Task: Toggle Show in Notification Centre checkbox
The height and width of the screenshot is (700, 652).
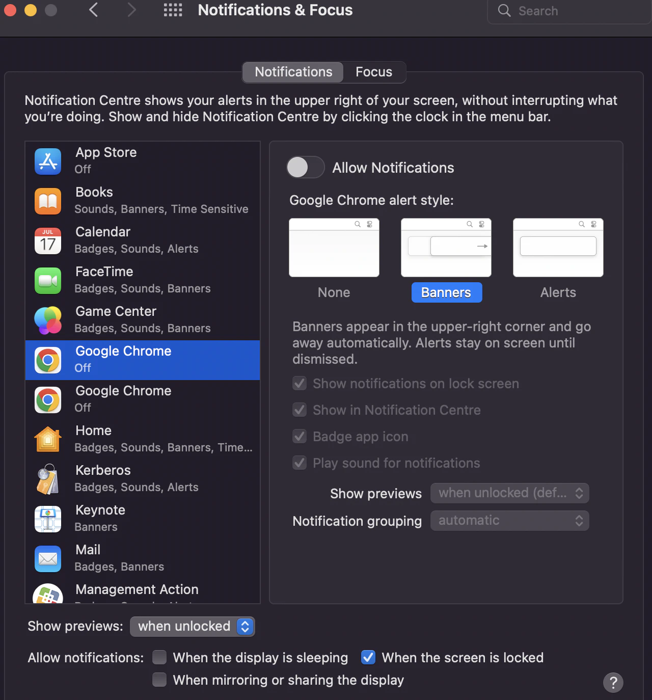Action: (x=300, y=410)
